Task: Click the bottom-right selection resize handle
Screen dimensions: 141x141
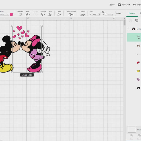Action: point(42,72)
